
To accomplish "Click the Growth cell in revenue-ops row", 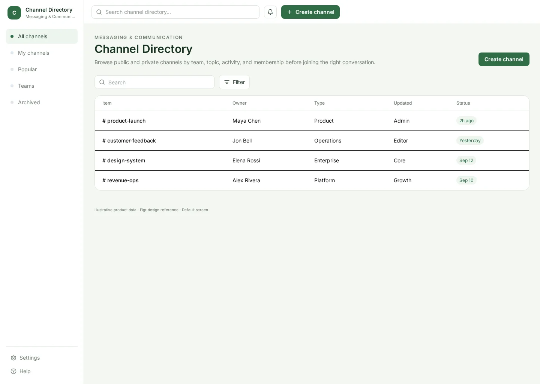I will point(402,180).
